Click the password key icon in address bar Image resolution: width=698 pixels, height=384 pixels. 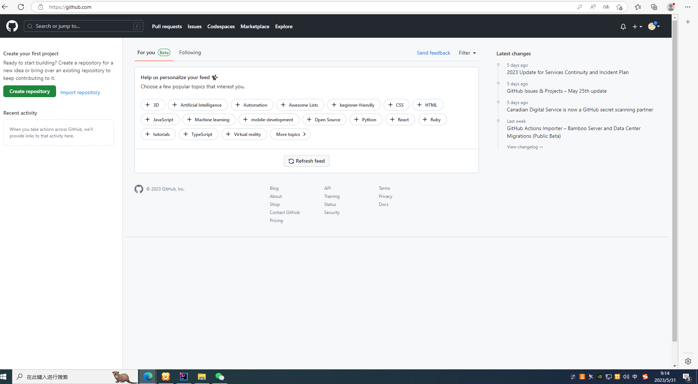[x=579, y=7]
